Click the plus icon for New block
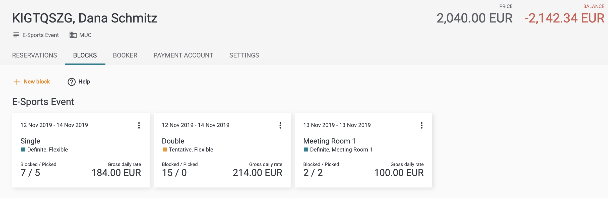Viewport: 608px width, 198px height. coord(17,82)
